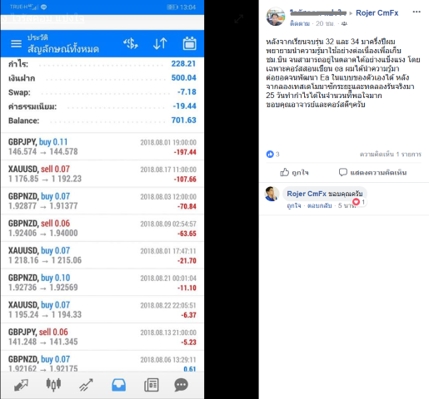Click the ถูกใจ like link under comment

(x=294, y=205)
